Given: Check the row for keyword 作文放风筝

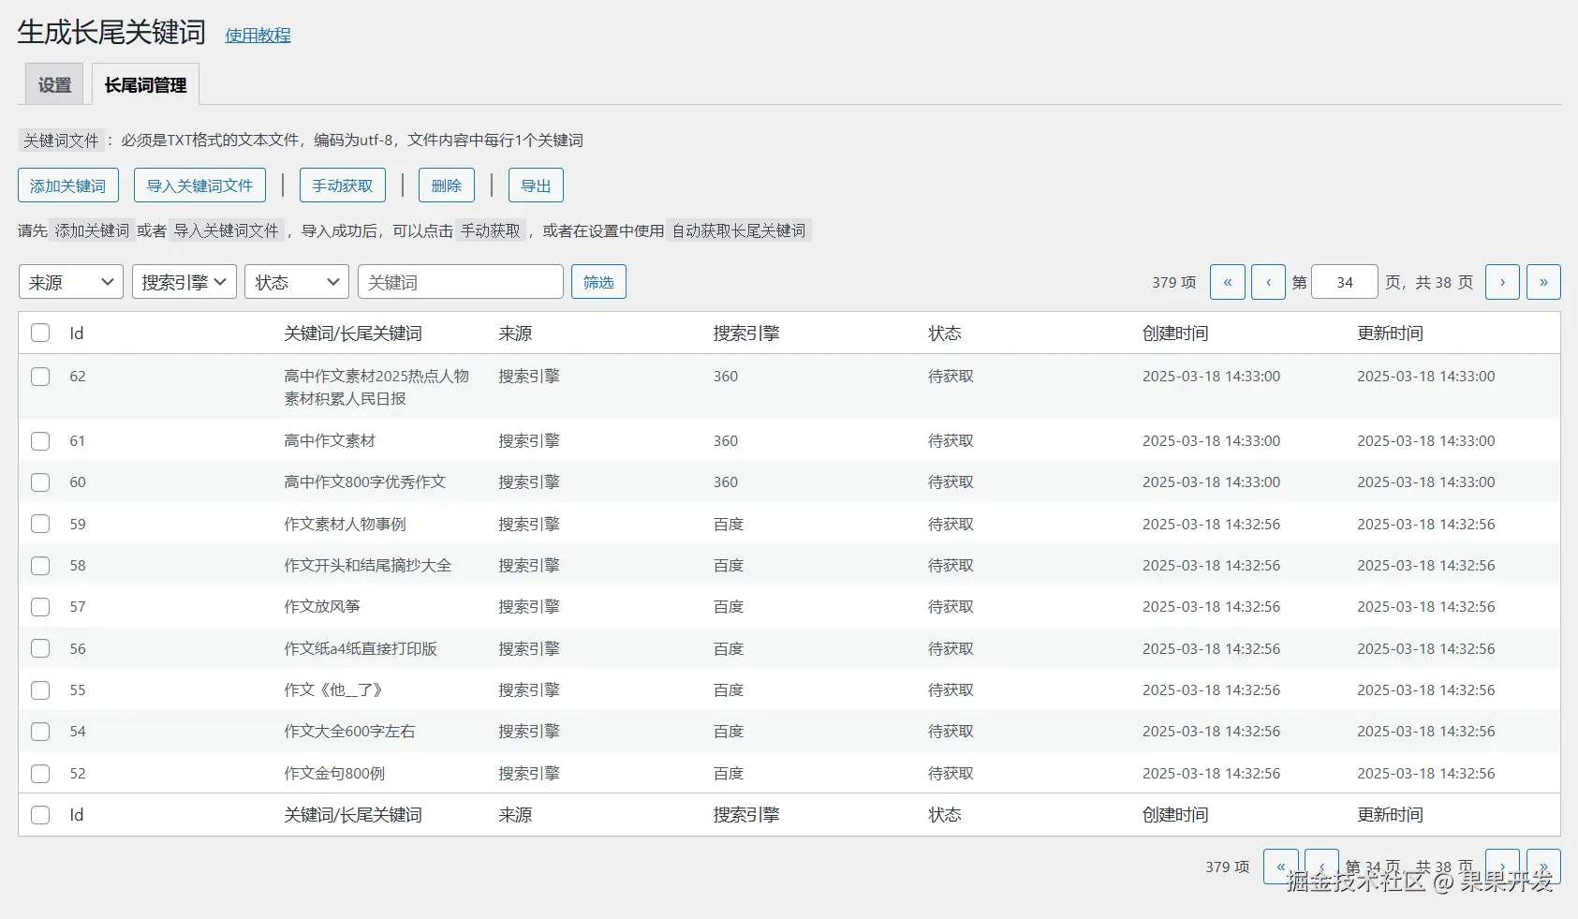Looking at the screenshot, I should [x=40, y=606].
